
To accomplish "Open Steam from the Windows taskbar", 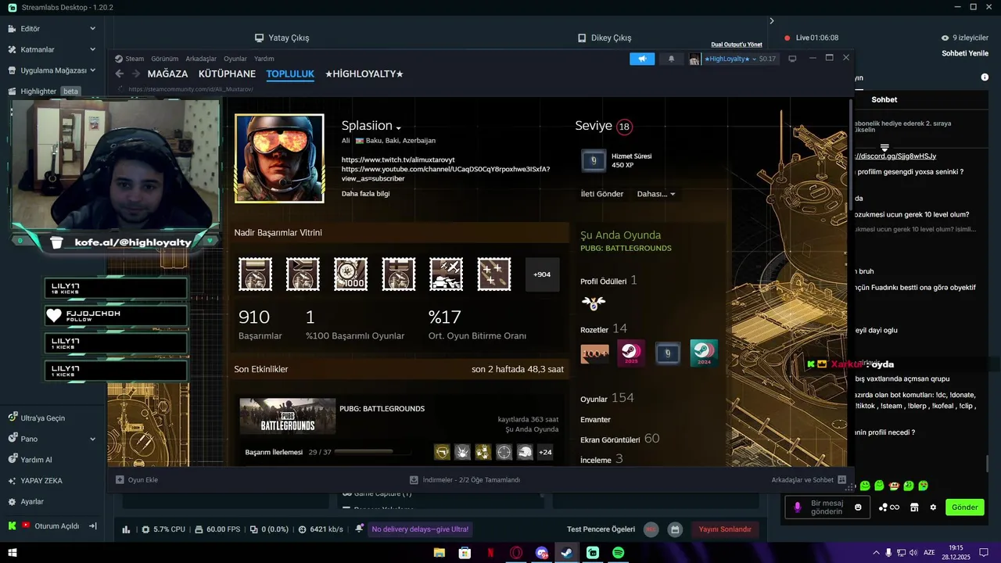I will coord(567,553).
